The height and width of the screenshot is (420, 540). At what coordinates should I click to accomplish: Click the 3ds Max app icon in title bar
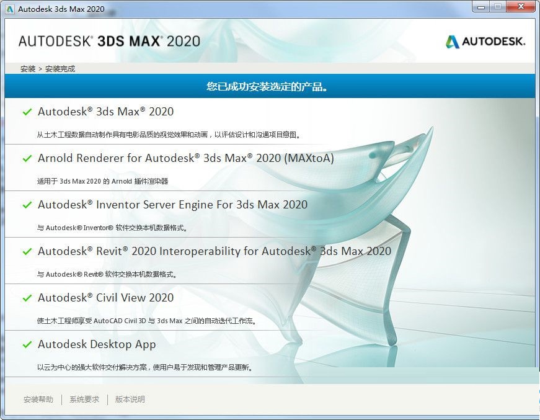[10, 9]
